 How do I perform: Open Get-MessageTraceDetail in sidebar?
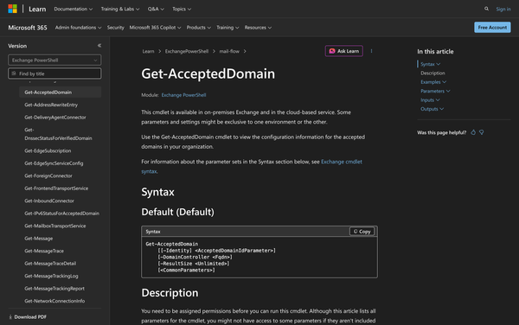click(x=50, y=264)
